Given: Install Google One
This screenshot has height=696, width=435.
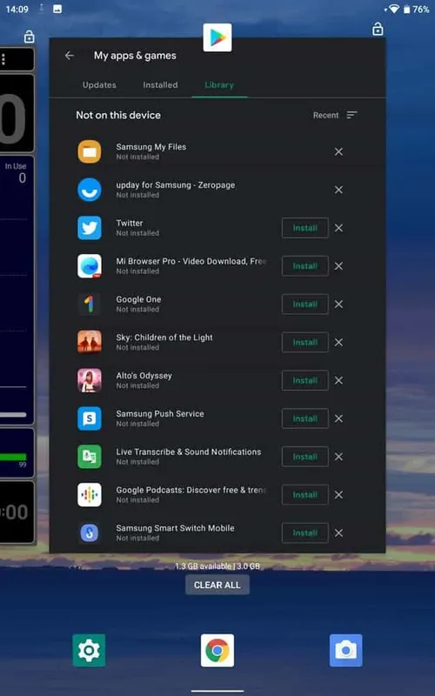Looking at the screenshot, I should 305,304.
